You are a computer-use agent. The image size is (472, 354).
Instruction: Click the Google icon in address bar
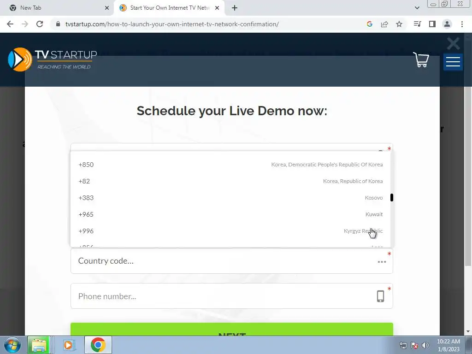(x=370, y=24)
